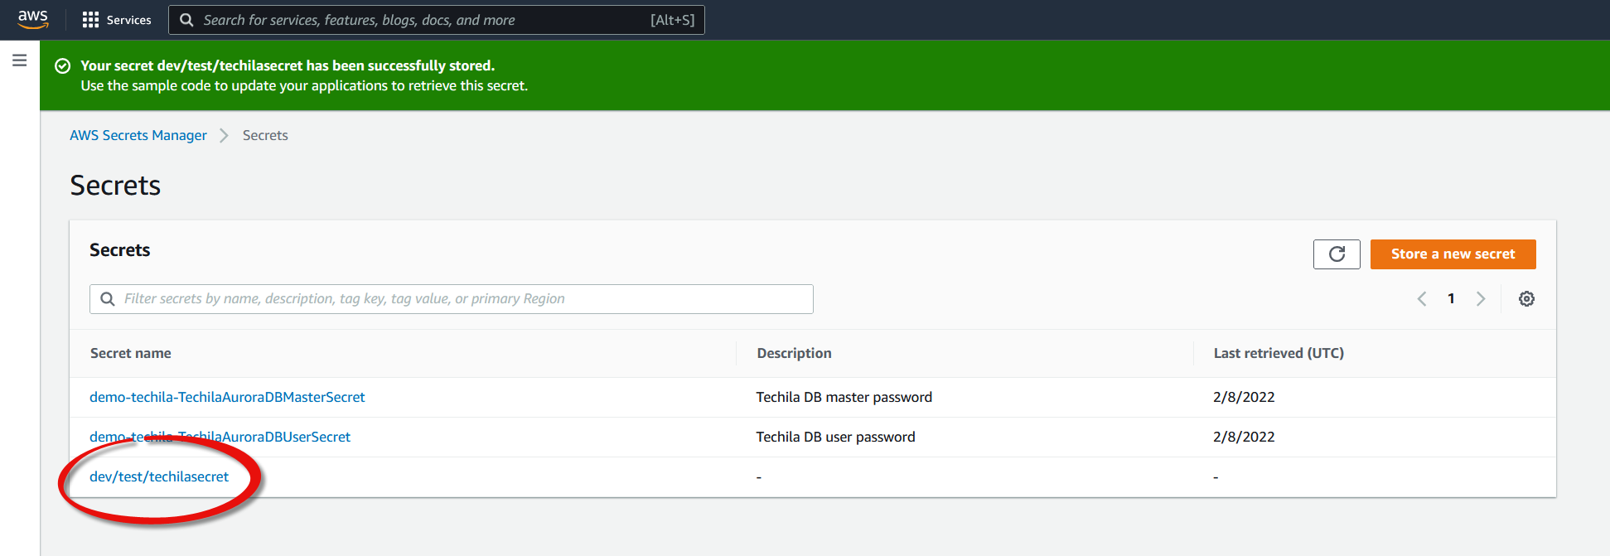Go to next page of secrets
The image size is (1610, 556).
[x=1481, y=299]
